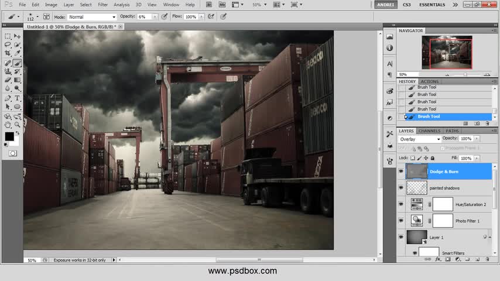Screen dimensions: 500x281
Task: Toggle the brush panel
Action: (x=46, y=16)
